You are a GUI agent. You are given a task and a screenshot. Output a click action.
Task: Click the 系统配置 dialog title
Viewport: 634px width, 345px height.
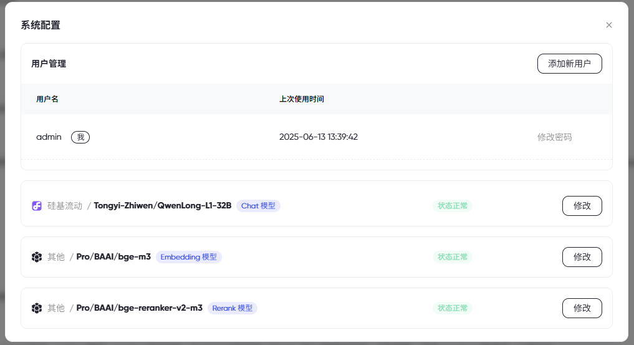coord(41,25)
